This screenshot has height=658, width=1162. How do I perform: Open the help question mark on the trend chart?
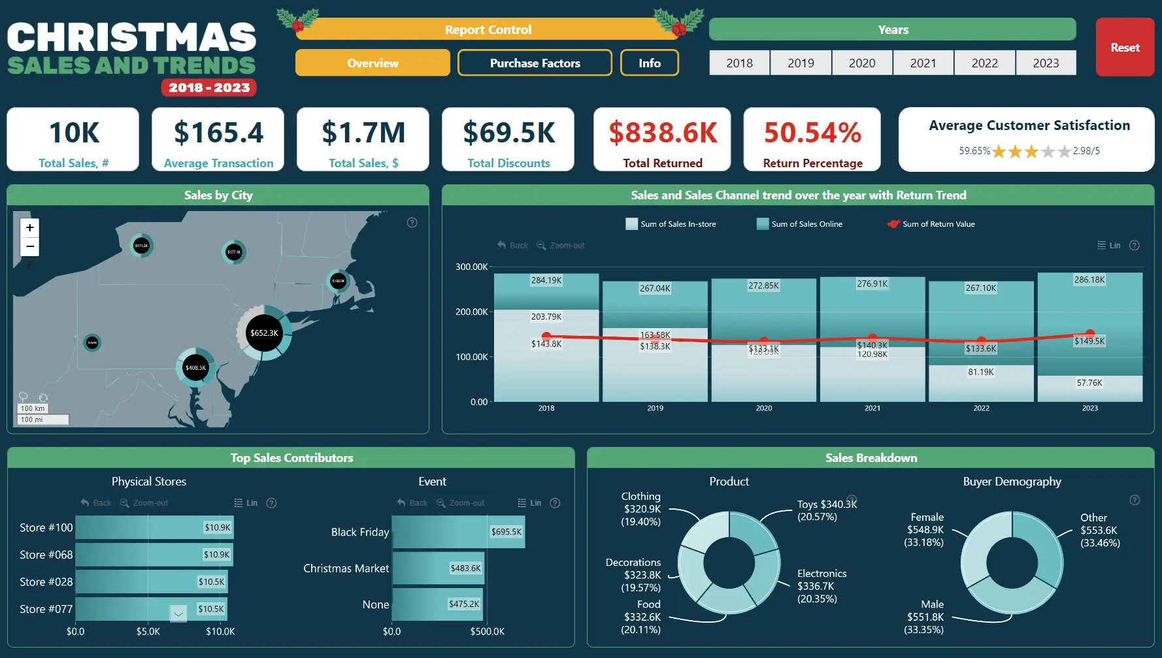tap(1135, 246)
